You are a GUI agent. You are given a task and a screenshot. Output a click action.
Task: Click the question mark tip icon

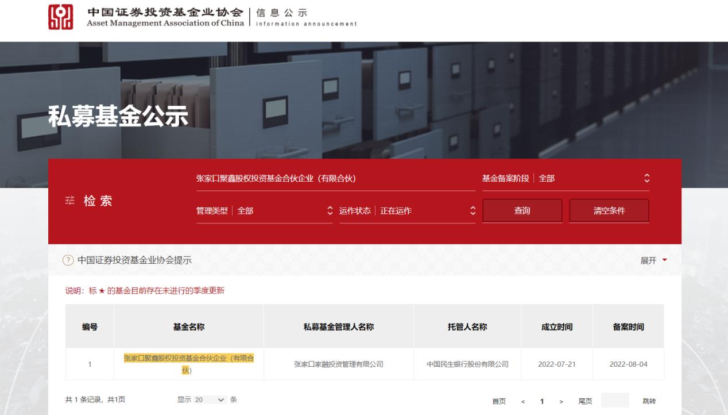click(x=68, y=260)
